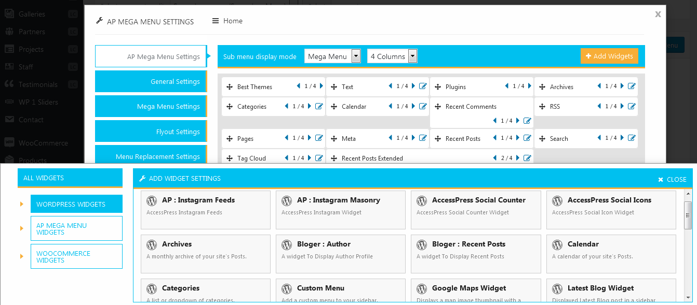Open edit icon for the Pages widget

pyautogui.click(x=319, y=138)
